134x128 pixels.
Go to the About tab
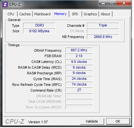coord(105,14)
